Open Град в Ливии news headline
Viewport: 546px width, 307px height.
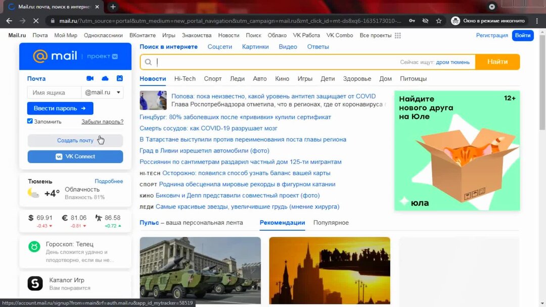(204, 150)
